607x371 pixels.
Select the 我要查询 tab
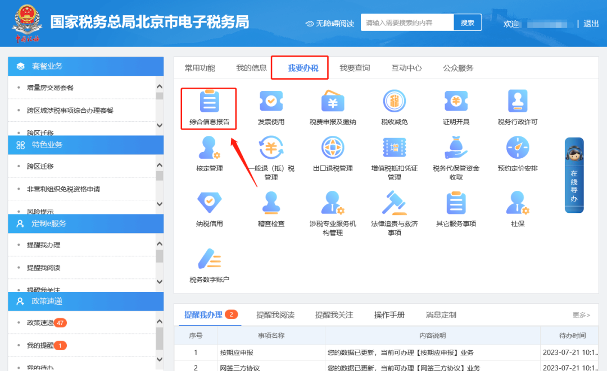[355, 68]
